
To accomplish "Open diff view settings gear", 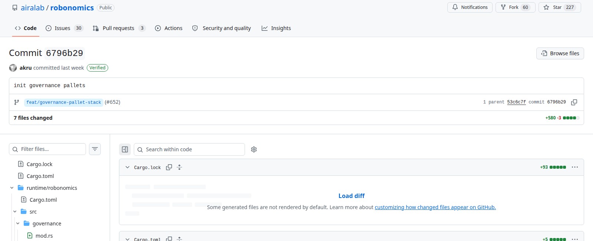I will pyautogui.click(x=254, y=149).
